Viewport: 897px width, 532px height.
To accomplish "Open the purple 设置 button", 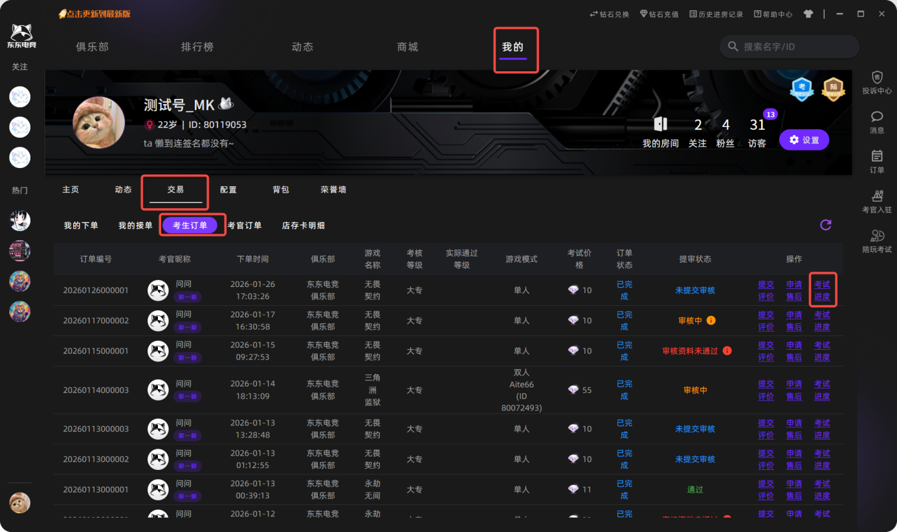I will click(804, 140).
